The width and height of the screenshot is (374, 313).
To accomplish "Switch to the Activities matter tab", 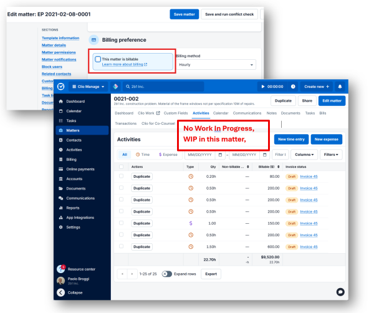I will (201, 113).
